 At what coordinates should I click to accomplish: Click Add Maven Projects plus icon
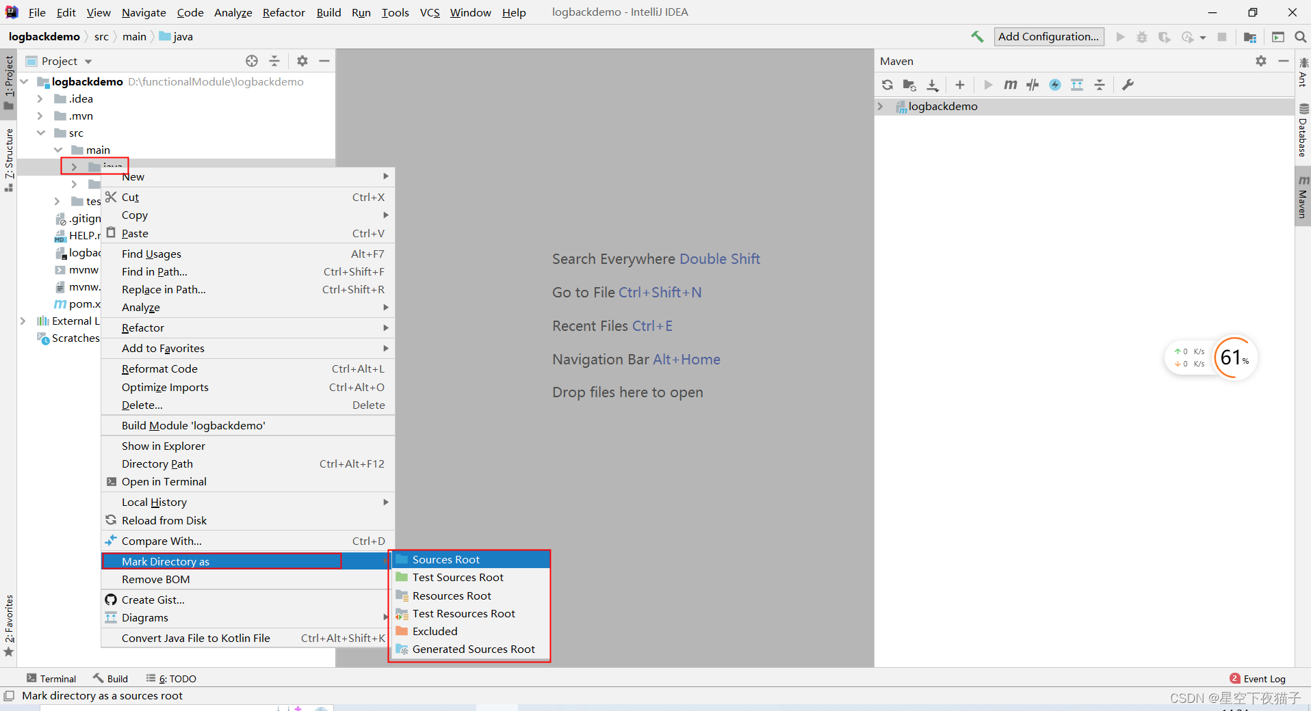[x=960, y=85]
